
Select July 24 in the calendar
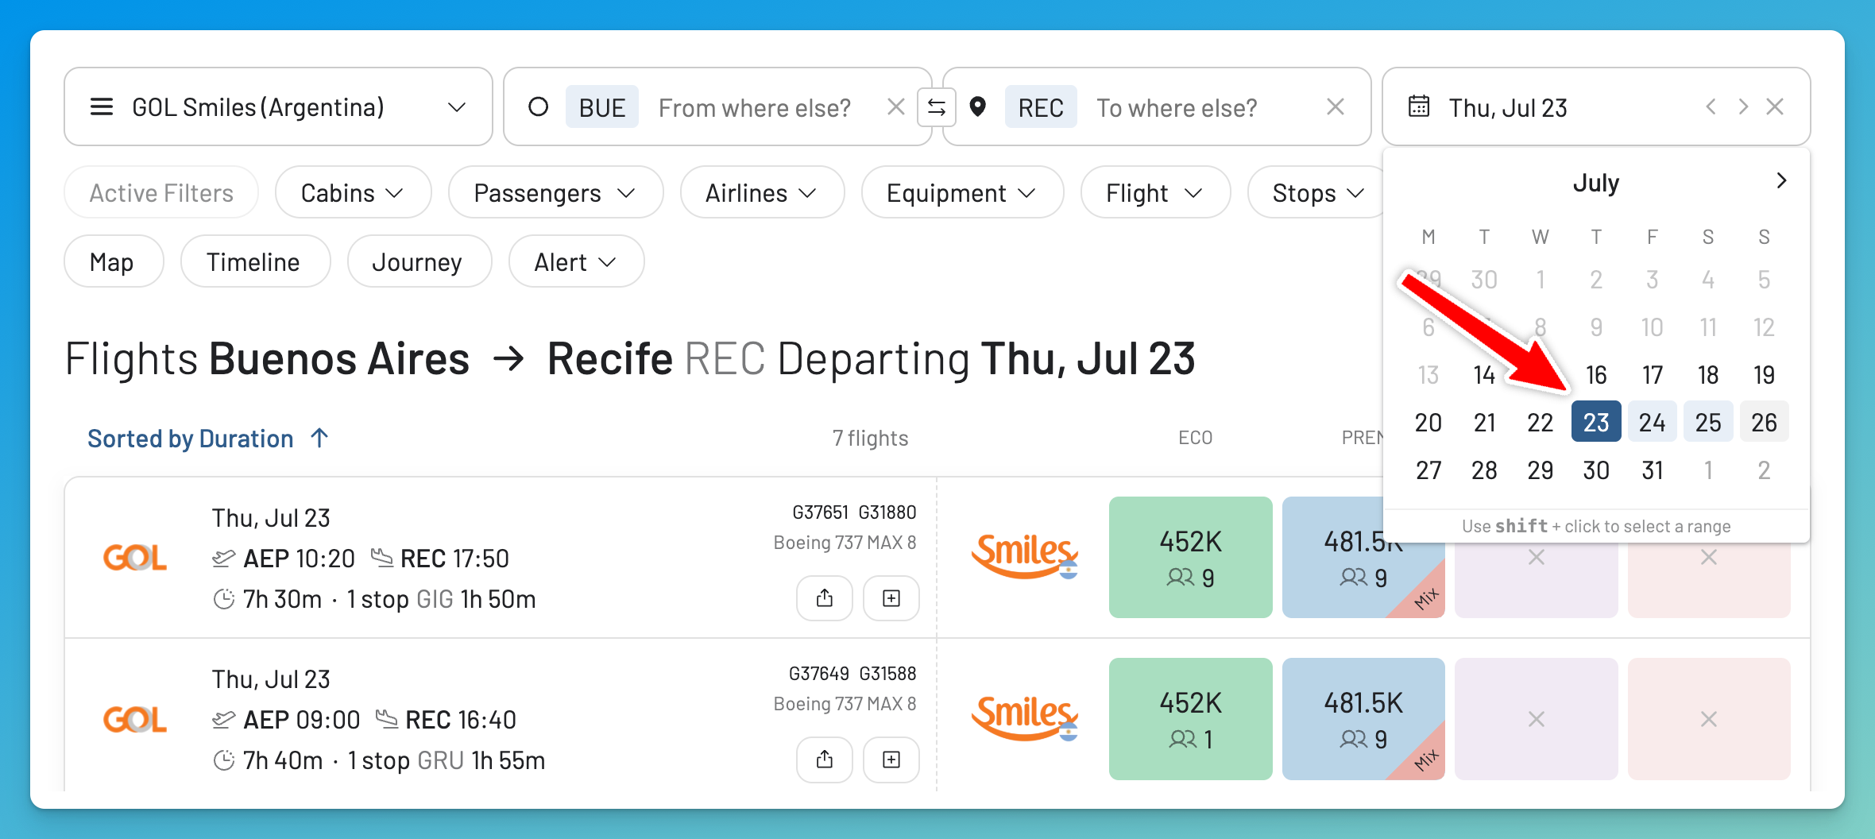click(x=1652, y=422)
